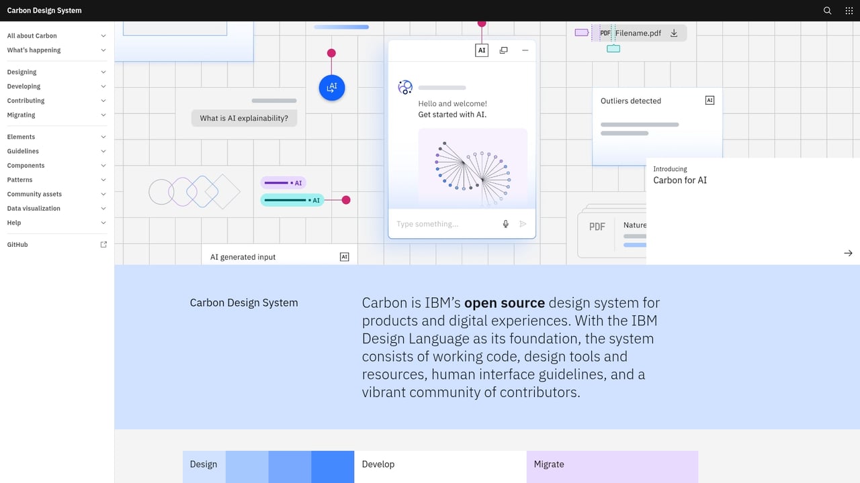Click the microphone icon in the chat input

click(x=505, y=223)
